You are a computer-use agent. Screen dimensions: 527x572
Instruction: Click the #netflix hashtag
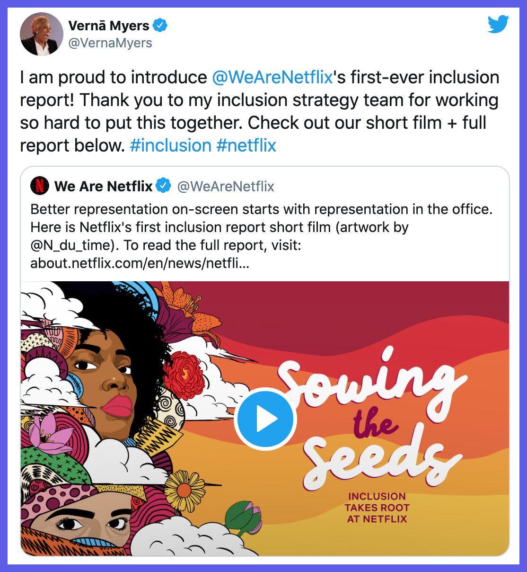tap(246, 145)
